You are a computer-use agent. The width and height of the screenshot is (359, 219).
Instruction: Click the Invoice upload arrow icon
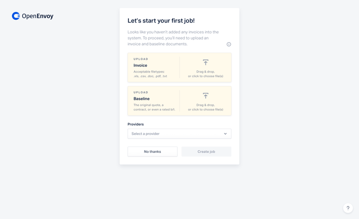pyautogui.click(x=206, y=63)
